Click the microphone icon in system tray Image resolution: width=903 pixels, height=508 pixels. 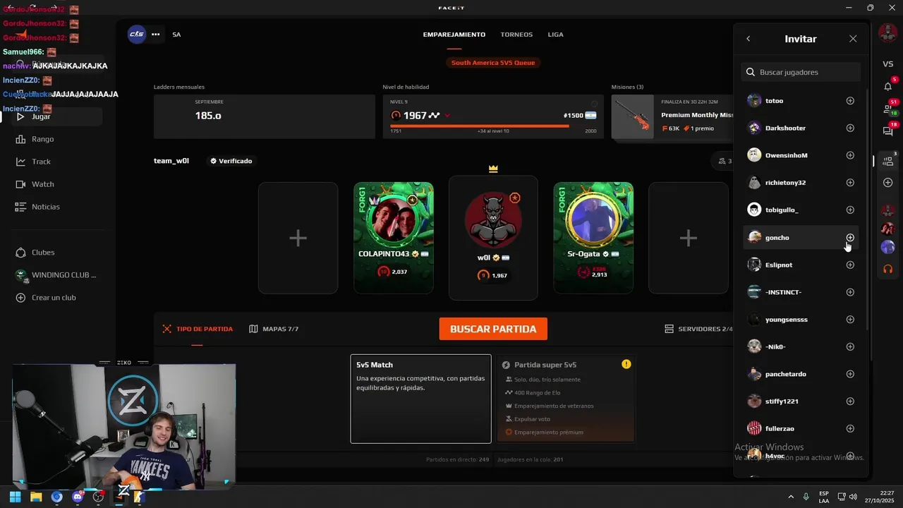[x=806, y=497]
